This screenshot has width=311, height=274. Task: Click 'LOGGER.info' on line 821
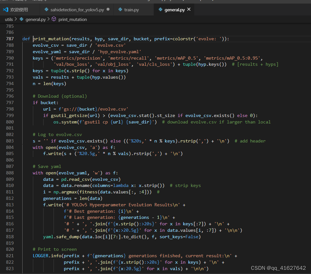tap(47, 256)
